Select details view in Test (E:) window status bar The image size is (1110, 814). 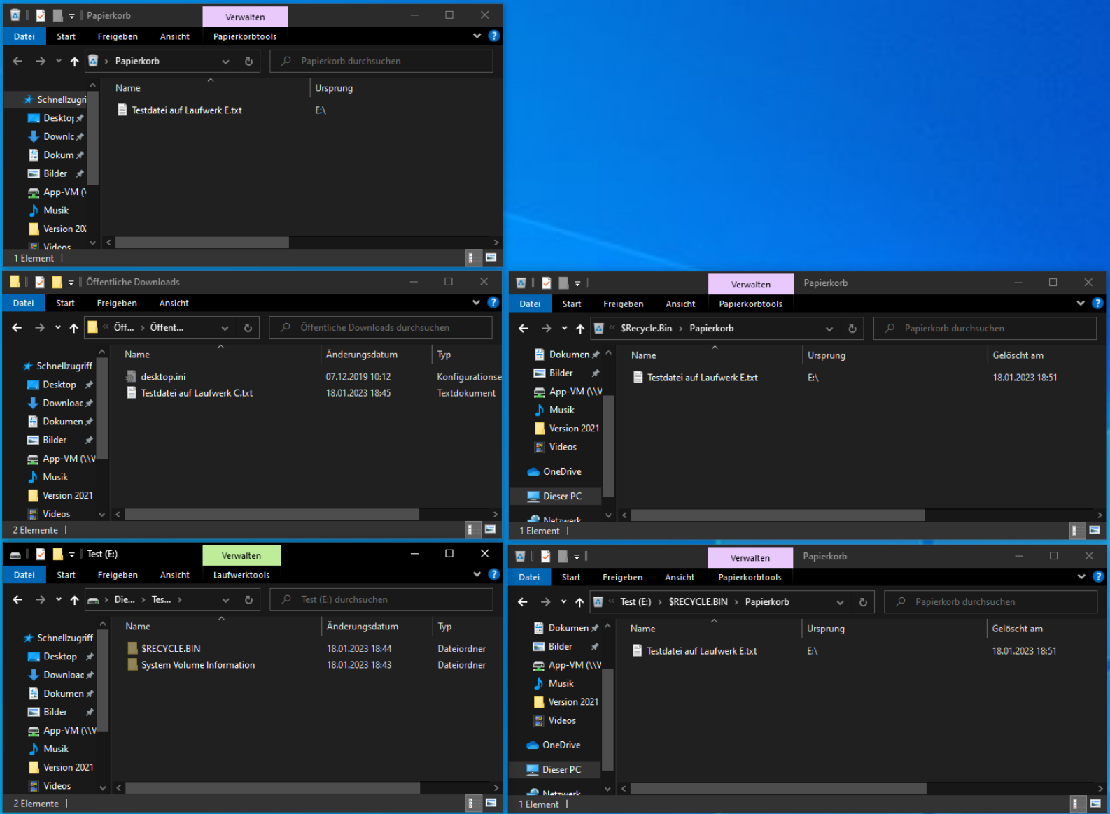point(472,804)
